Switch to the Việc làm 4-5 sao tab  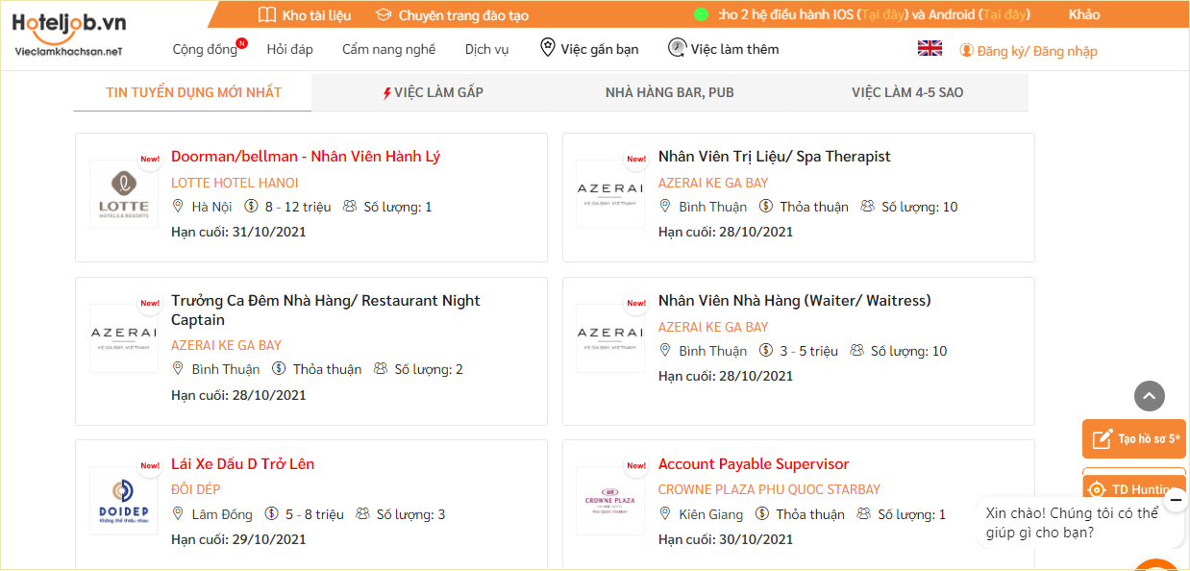tap(907, 93)
